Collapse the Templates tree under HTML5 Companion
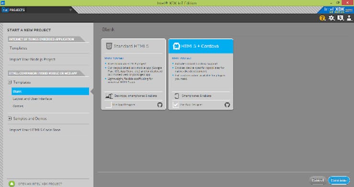354x187 pixels. (10, 83)
